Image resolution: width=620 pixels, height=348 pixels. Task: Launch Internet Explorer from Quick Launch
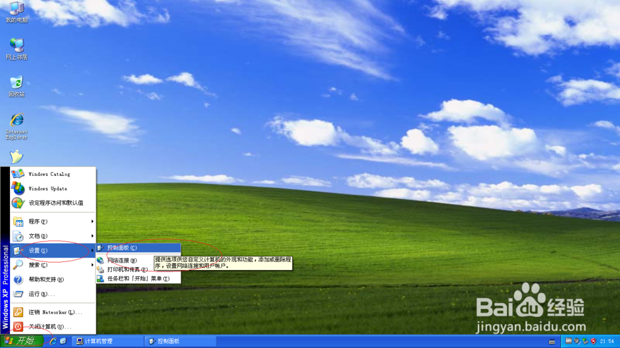tap(53, 341)
